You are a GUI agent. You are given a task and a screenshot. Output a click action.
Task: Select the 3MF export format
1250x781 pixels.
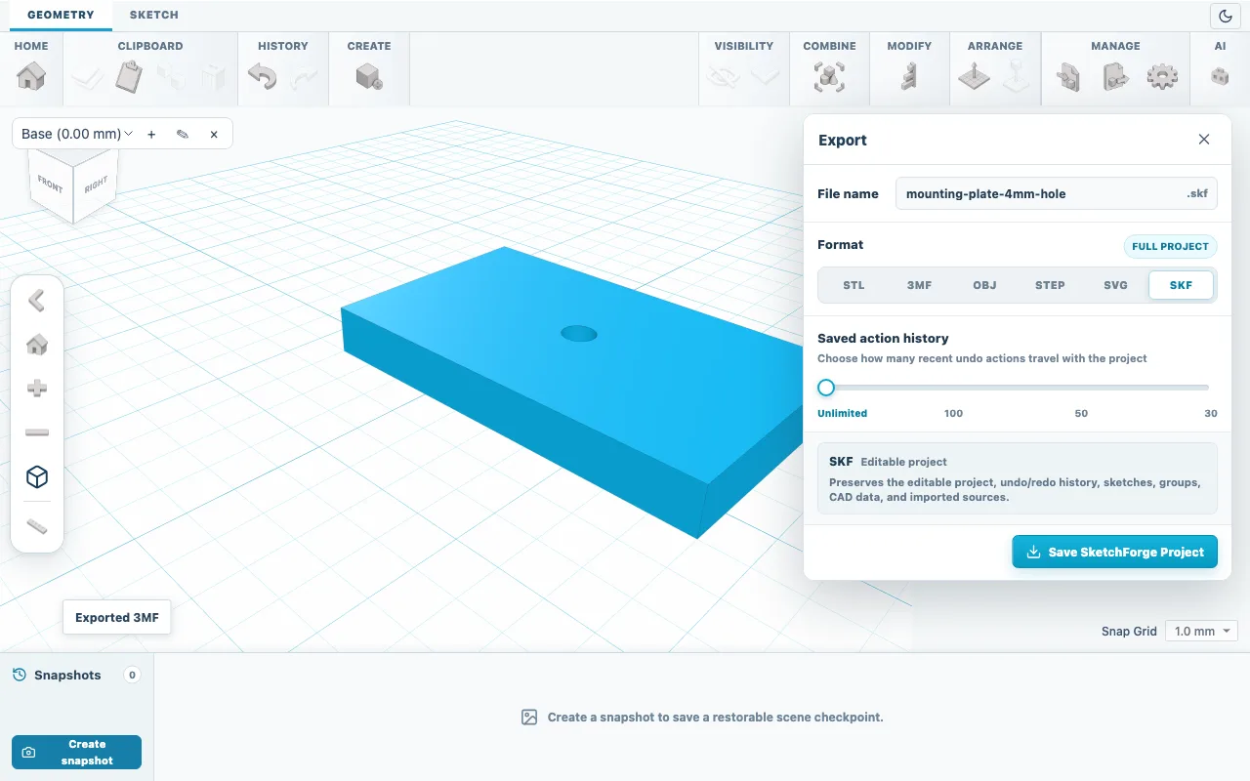click(919, 285)
